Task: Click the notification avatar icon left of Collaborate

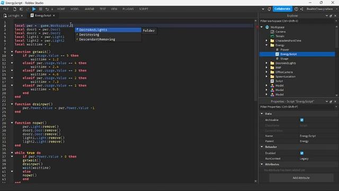Action: pyautogui.click(x=269, y=9)
